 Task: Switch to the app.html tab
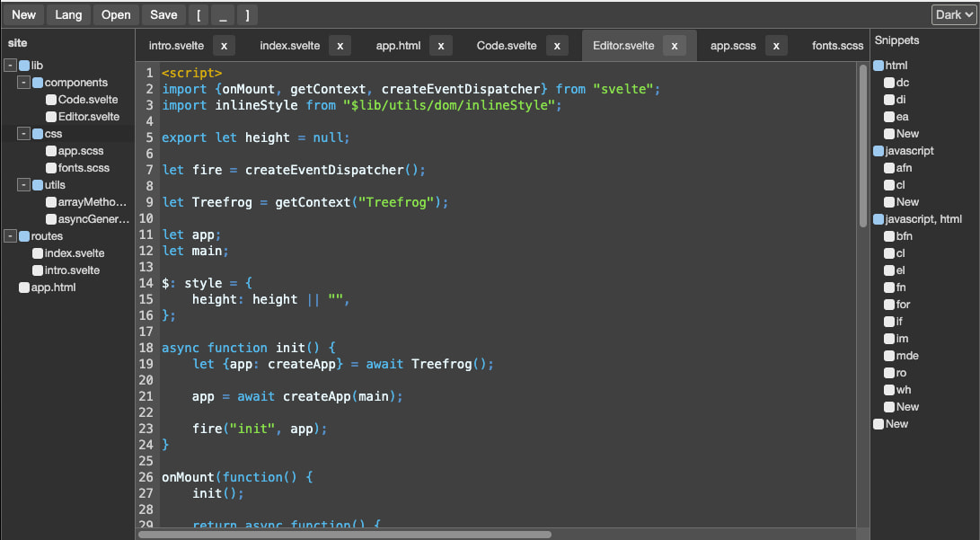[398, 46]
